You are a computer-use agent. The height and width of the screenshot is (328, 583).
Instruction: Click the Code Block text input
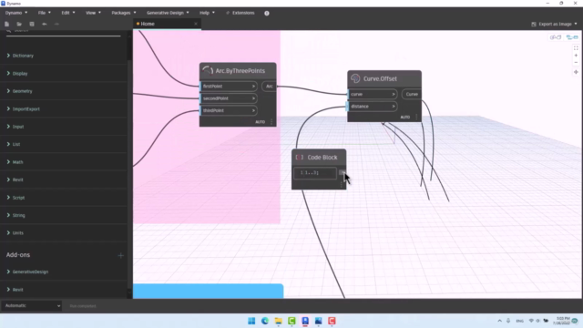(x=315, y=173)
